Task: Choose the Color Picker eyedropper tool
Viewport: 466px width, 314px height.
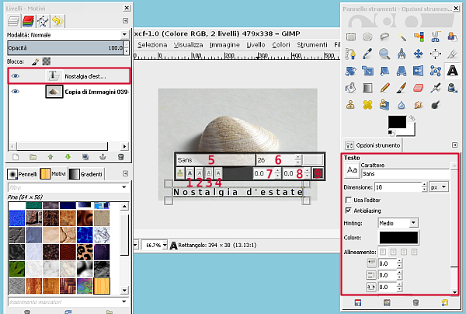Action: [368, 54]
